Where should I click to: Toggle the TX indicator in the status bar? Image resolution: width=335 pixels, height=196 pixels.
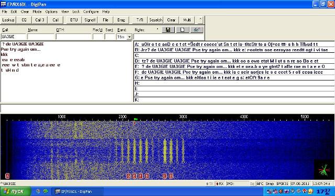click(x=210, y=183)
